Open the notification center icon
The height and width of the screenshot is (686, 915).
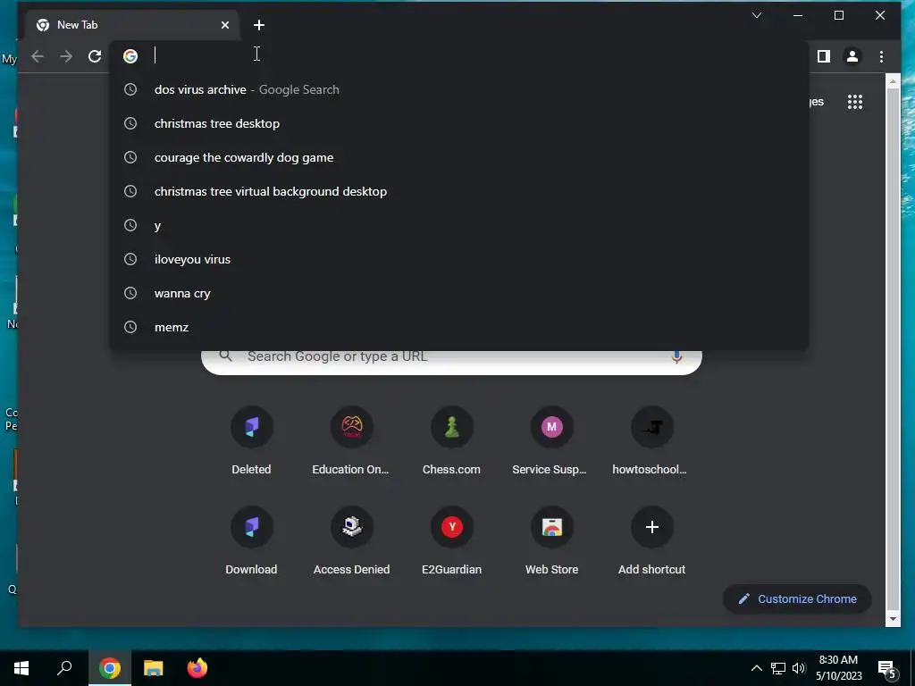click(x=887, y=668)
